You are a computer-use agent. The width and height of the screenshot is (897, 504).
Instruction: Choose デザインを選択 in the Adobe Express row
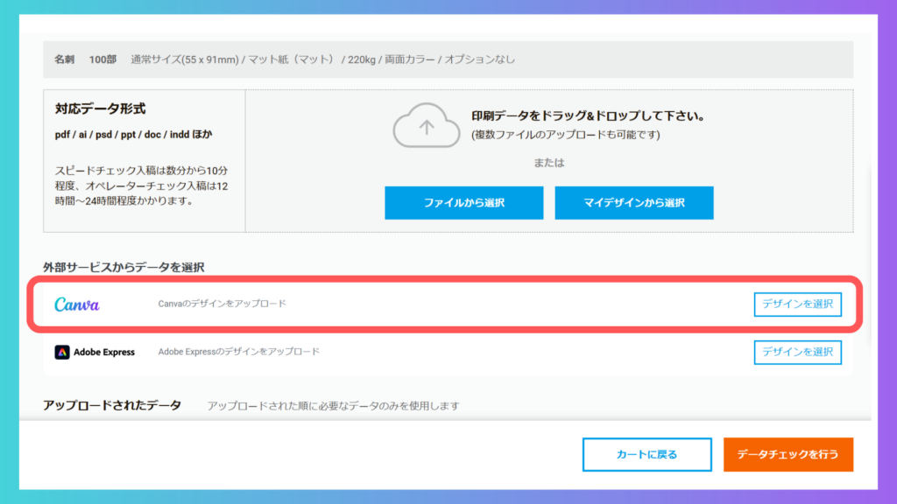pyautogui.click(x=797, y=352)
